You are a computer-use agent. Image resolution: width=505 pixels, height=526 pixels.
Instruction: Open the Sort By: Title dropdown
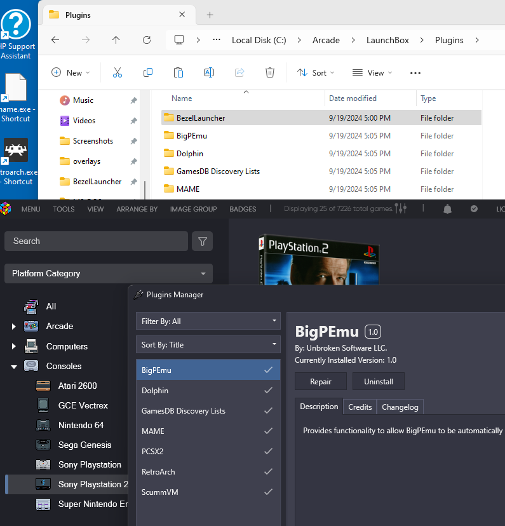tap(208, 344)
